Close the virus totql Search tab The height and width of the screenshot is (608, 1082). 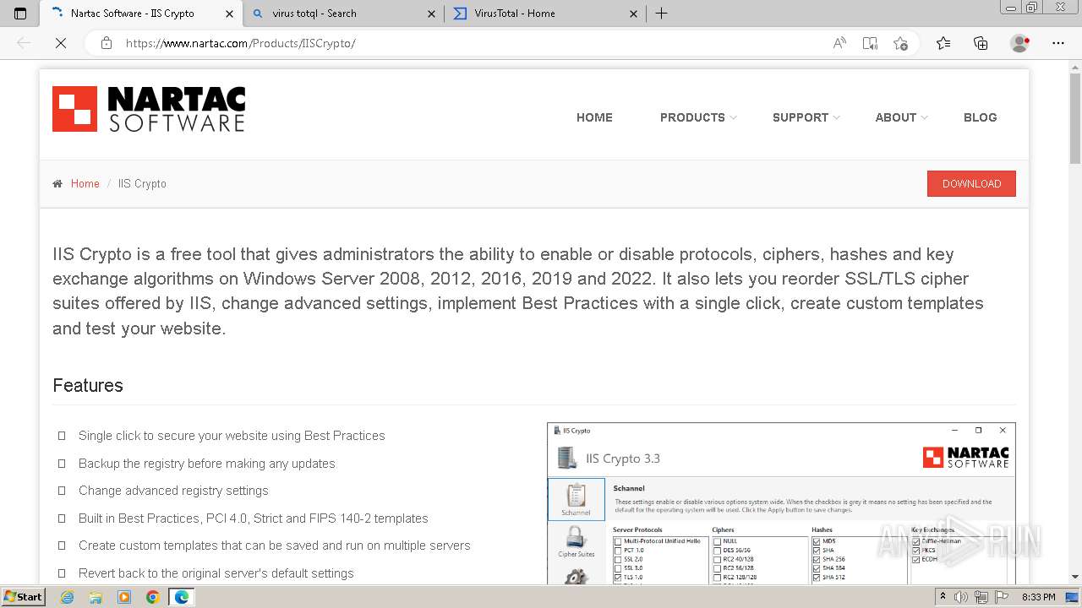tap(431, 14)
